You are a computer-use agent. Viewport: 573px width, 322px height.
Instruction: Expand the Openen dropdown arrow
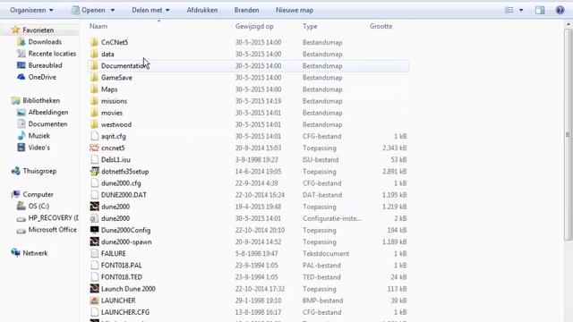(x=113, y=10)
